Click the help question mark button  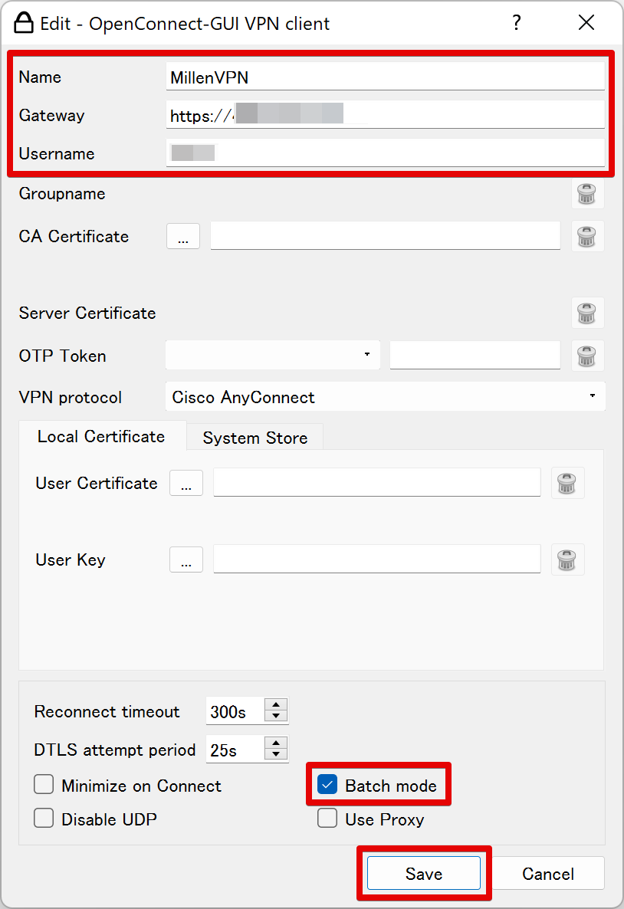[x=517, y=23]
